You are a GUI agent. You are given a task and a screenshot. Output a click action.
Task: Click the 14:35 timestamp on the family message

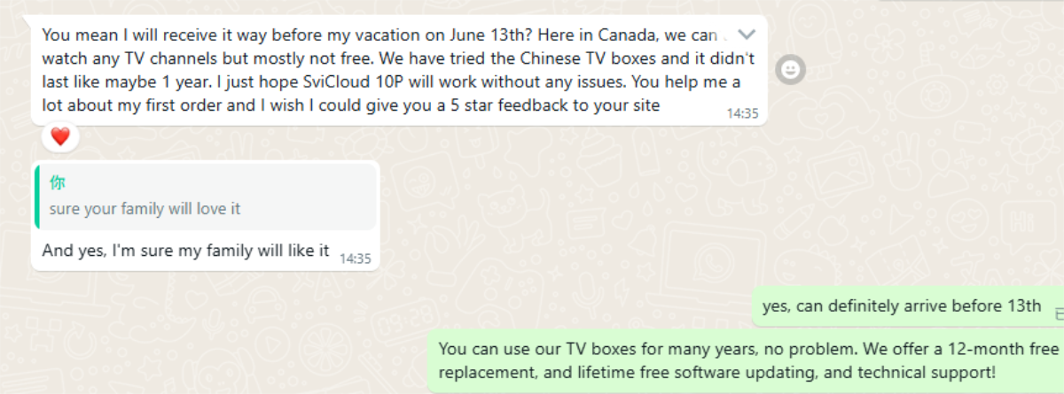pos(355,259)
